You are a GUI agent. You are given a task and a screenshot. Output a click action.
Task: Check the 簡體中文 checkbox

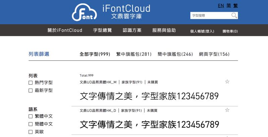30,124
